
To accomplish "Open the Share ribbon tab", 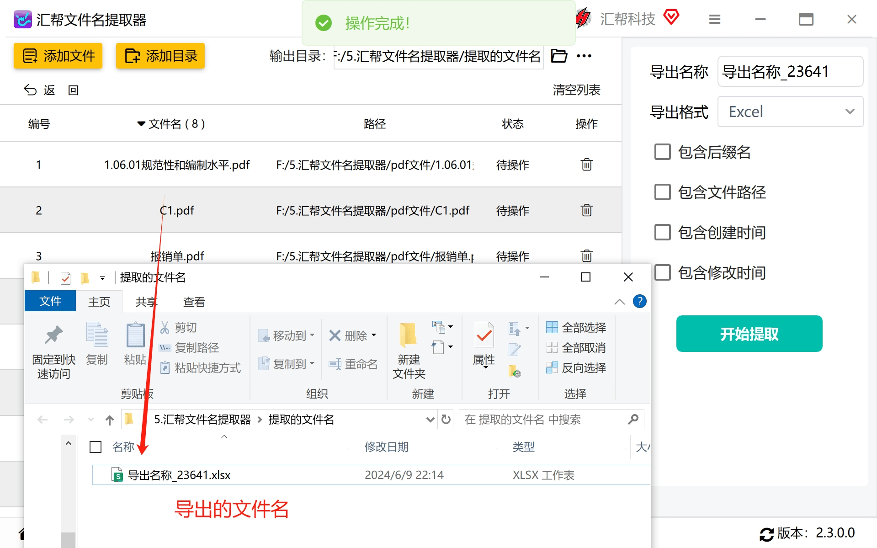I will (x=146, y=302).
